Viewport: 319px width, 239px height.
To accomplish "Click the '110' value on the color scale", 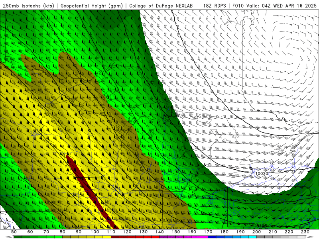I will tap(111, 232).
